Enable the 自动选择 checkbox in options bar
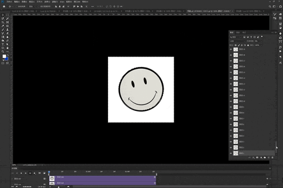Image resolution: width=283 pixels, height=188 pixels. pos(17,7)
